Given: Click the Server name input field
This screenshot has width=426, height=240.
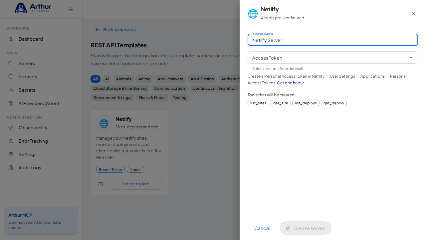Looking at the screenshot, I should 332,40.
